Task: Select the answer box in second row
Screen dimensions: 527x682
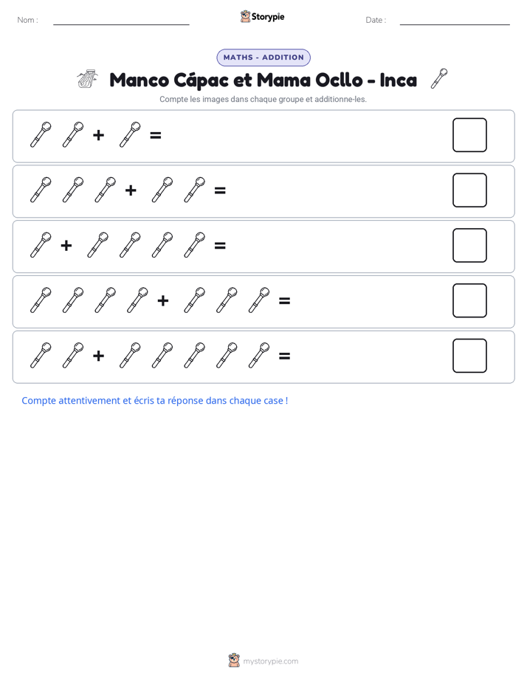Action: coord(469,190)
